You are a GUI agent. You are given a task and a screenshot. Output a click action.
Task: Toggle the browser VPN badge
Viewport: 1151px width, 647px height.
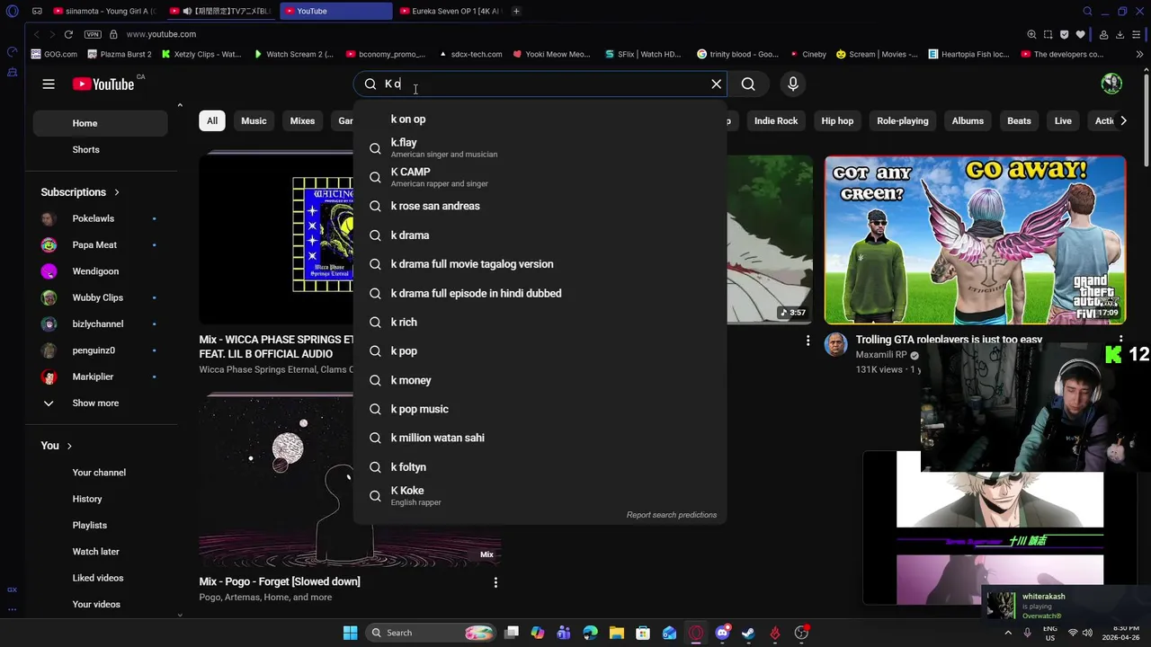click(x=93, y=34)
